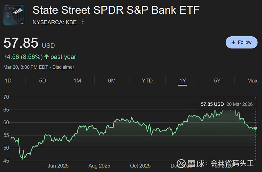Click the green up-arrow beside past year

coord(47,57)
